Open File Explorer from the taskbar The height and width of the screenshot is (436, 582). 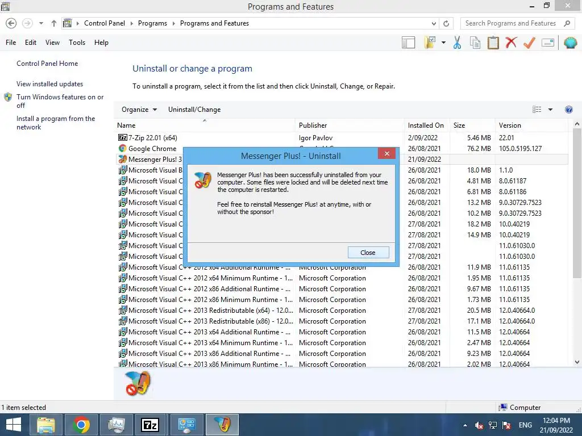(45, 425)
